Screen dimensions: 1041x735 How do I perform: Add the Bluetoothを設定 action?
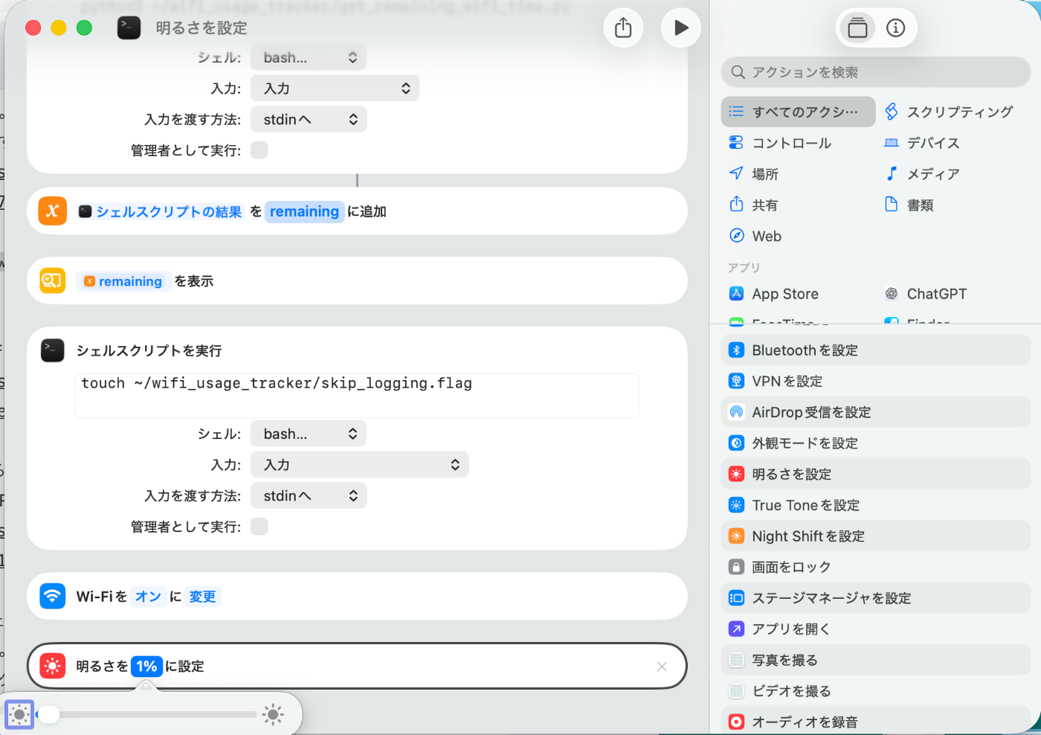point(875,350)
